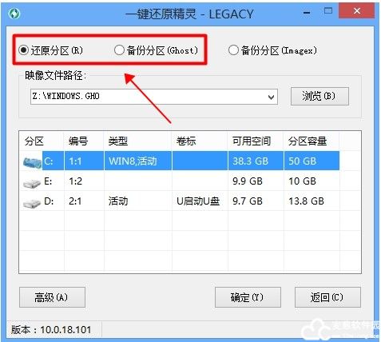The image size is (381, 342).
Task: Close the window with red X
Action: [x=357, y=11]
